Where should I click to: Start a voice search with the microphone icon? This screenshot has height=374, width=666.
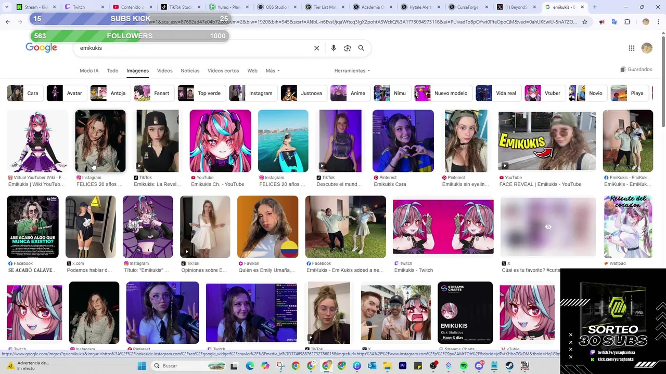click(x=334, y=48)
